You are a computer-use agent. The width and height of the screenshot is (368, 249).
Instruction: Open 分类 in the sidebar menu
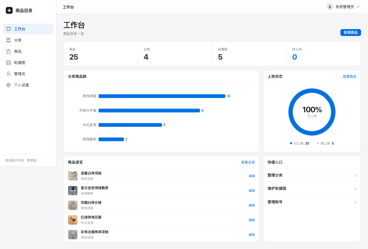[x=28, y=40]
